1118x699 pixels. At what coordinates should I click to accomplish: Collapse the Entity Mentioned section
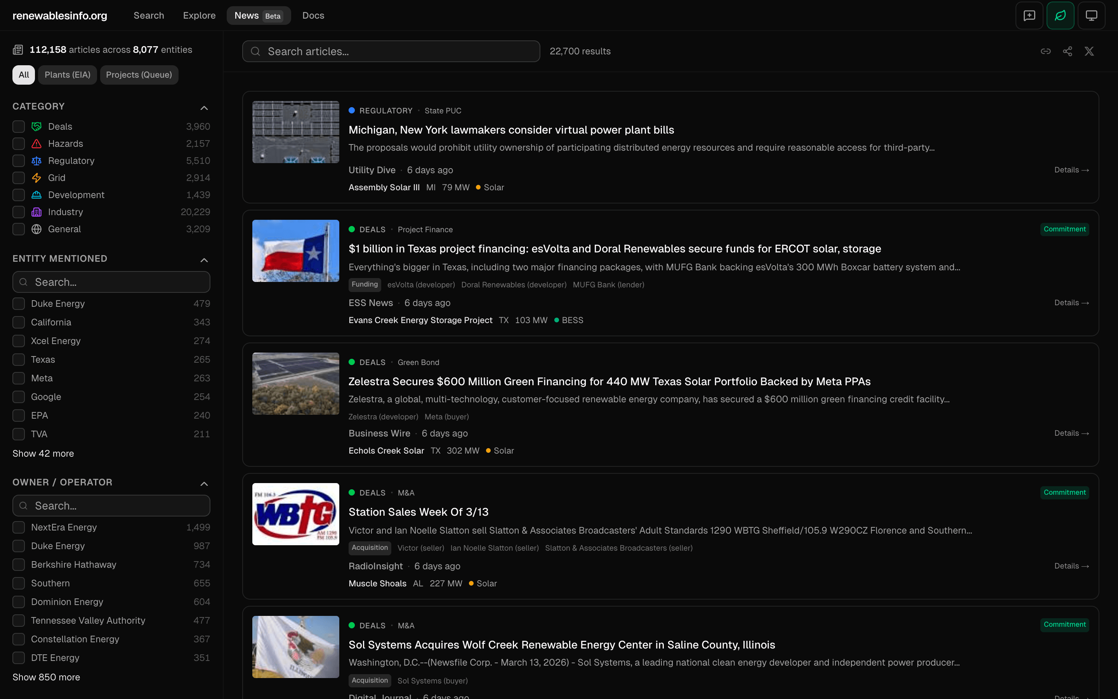[204, 260]
